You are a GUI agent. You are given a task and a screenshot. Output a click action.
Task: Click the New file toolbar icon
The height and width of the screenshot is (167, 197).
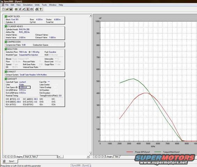[3, 9]
